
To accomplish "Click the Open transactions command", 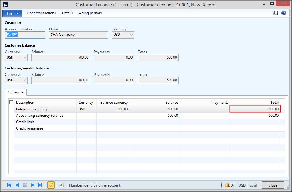I will tap(41, 13).
